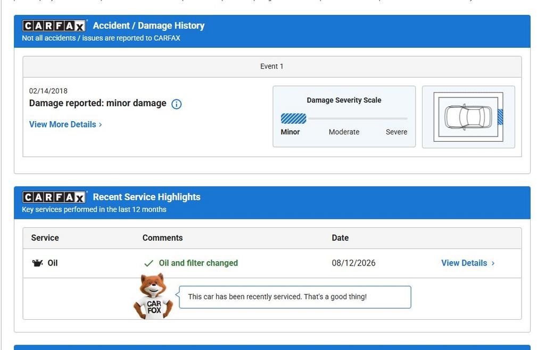Click 'This car has been recently serviced' bubble

click(x=295, y=297)
